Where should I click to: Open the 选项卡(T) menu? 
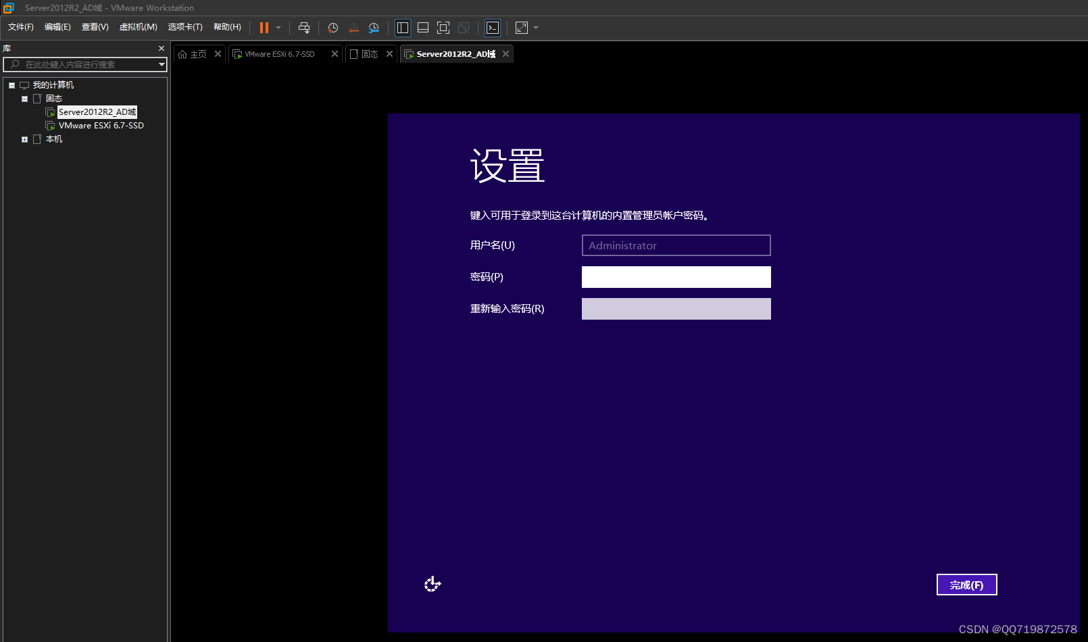(x=185, y=27)
